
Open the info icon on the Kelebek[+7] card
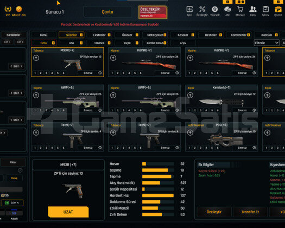[x=254, y=110]
